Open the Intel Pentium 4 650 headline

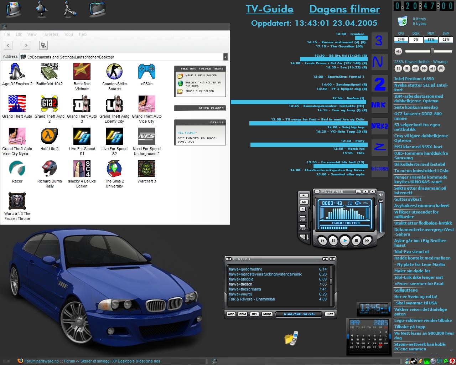coord(414,79)
